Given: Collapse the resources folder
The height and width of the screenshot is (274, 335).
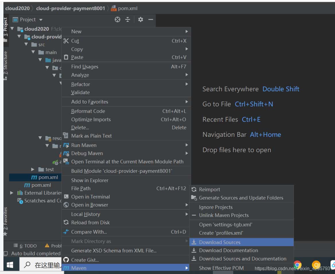Looking at the screenshot, I should pos(40,138).
